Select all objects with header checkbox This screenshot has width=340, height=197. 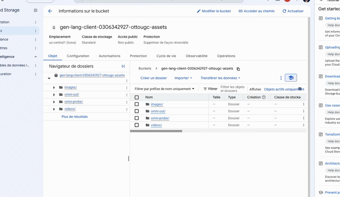(x=137, y=97)
